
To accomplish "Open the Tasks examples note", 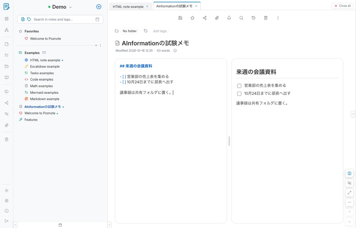I will pos(42,73).
